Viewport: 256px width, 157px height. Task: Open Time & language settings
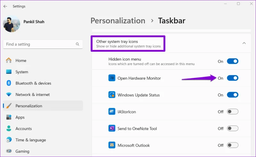[x=43, y=140]
